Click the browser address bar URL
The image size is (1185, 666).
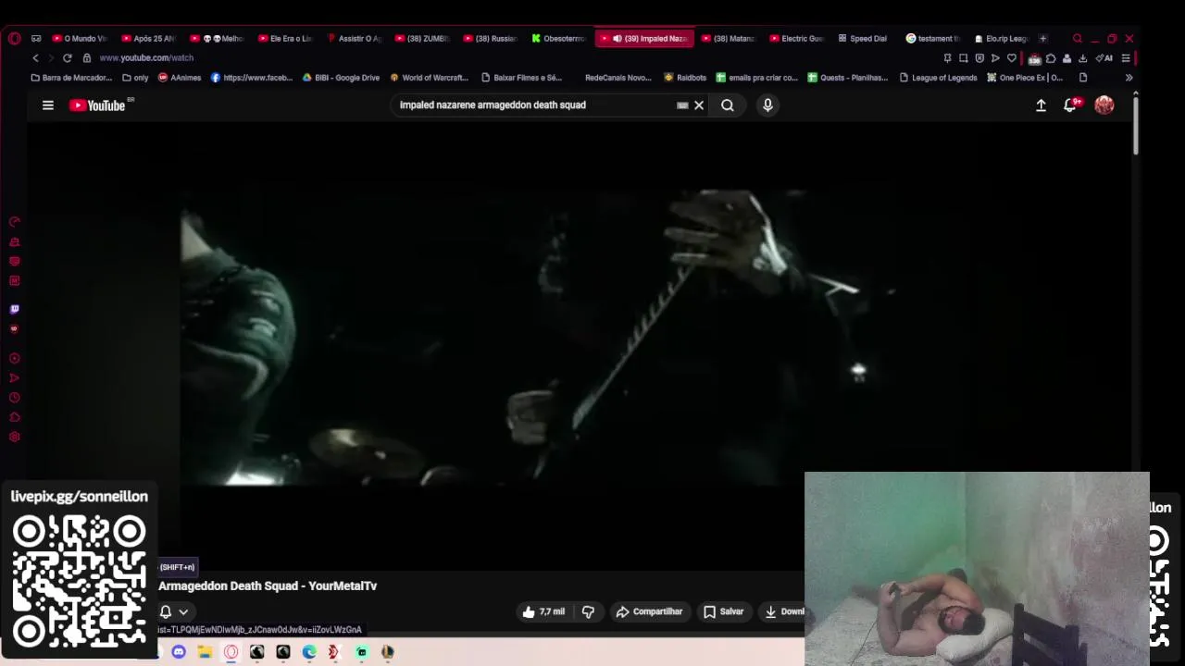point(146,58)
